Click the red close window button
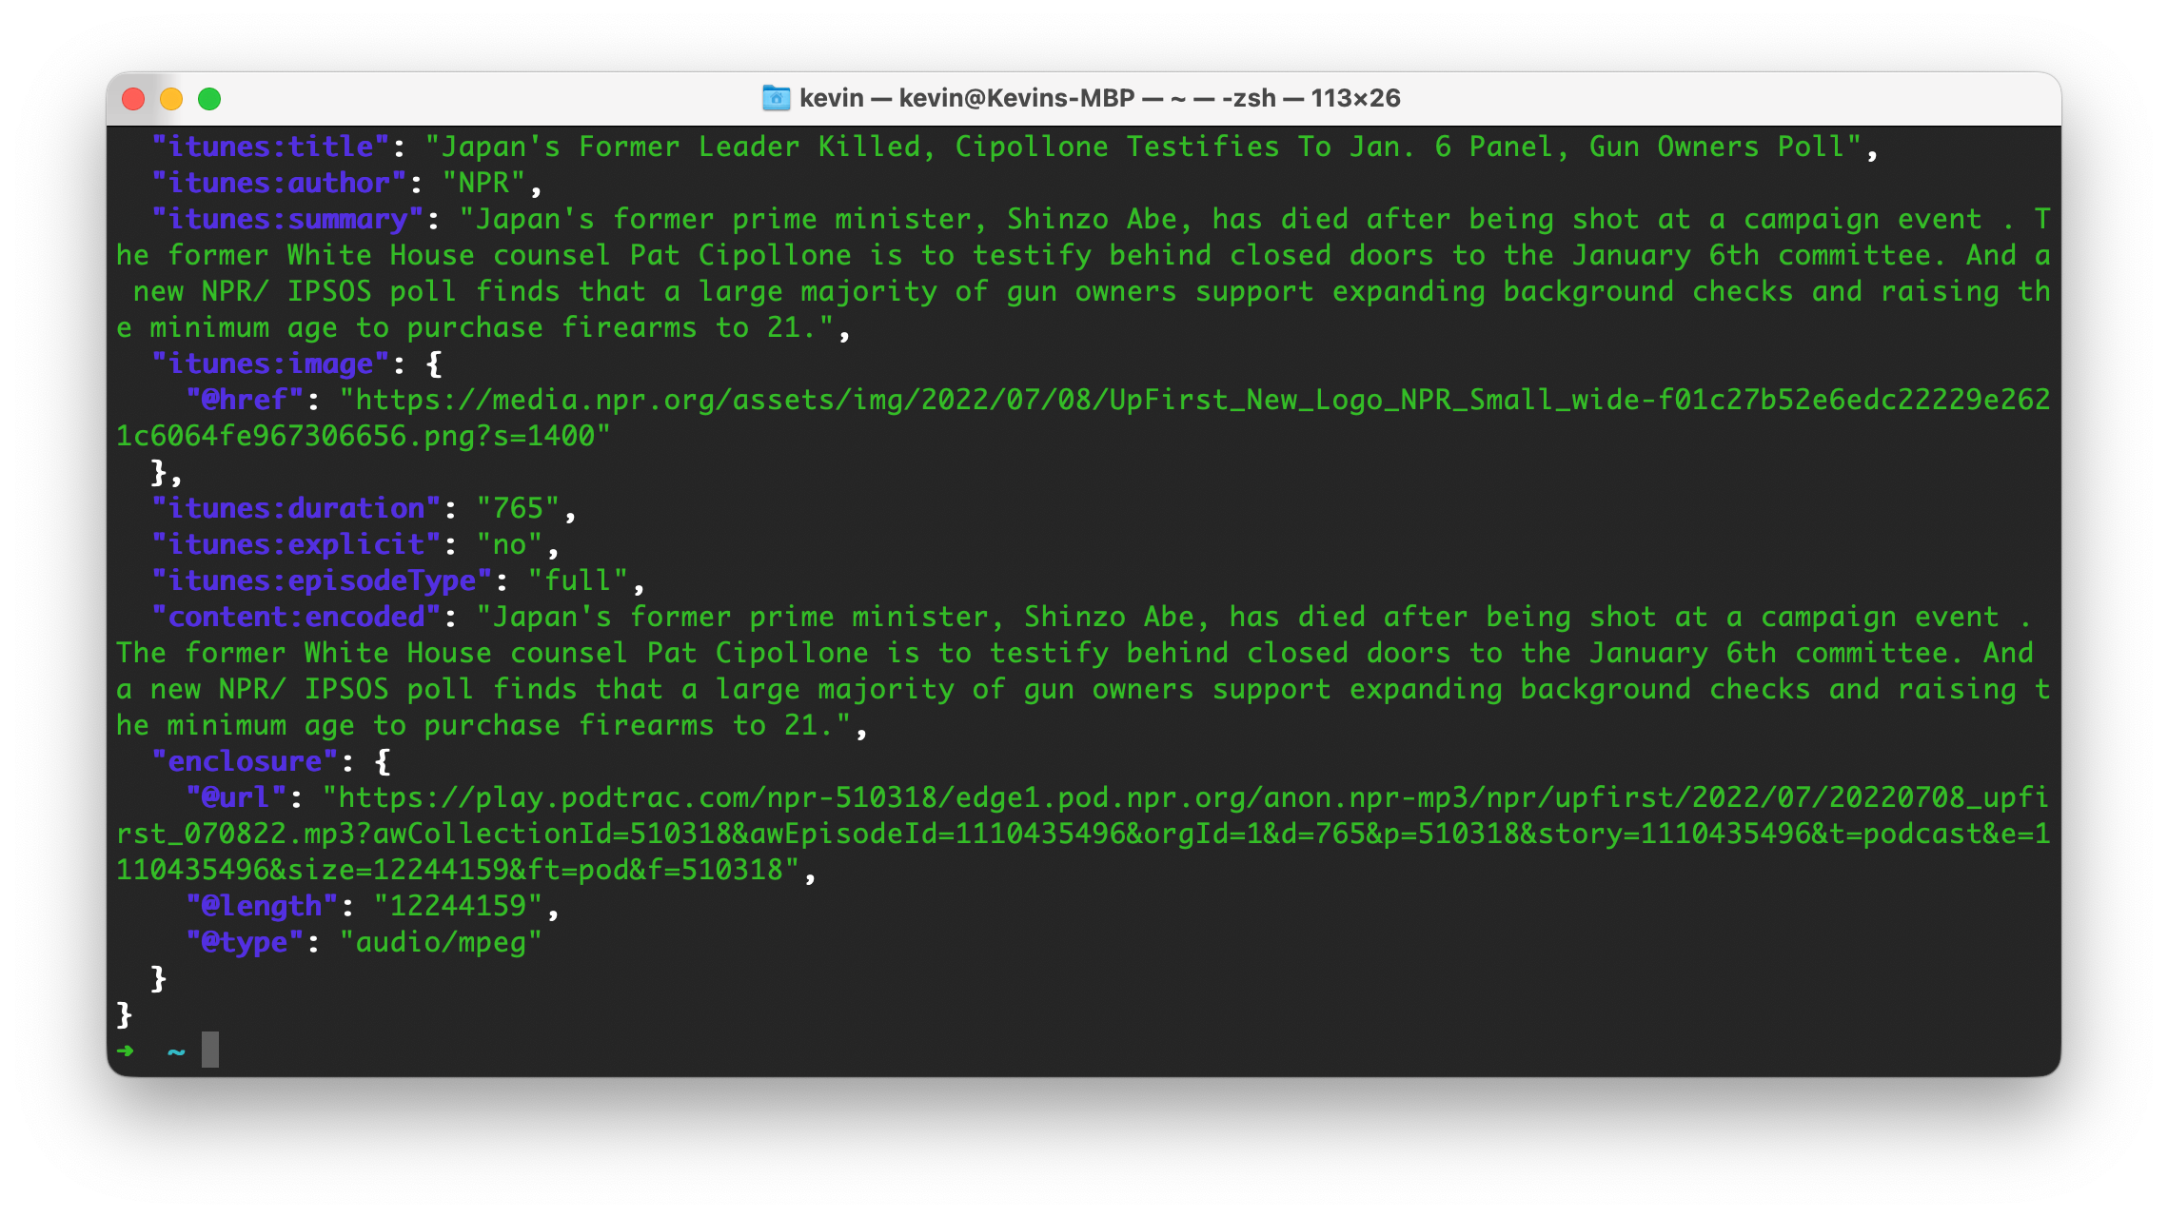Screen dimensions: 2168x1218 [134, 99]
